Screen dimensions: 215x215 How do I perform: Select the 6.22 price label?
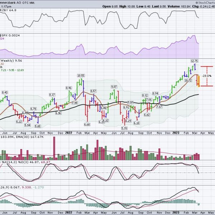tap(19, 121)
